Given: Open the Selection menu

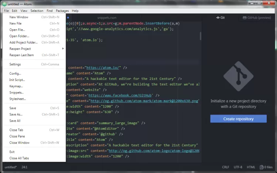Looking at the screenshot, I should 37,11.
